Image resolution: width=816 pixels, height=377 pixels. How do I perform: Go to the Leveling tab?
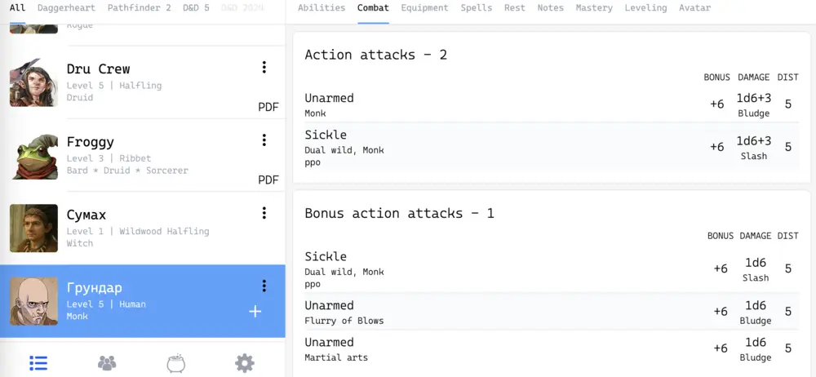point(645,8)
